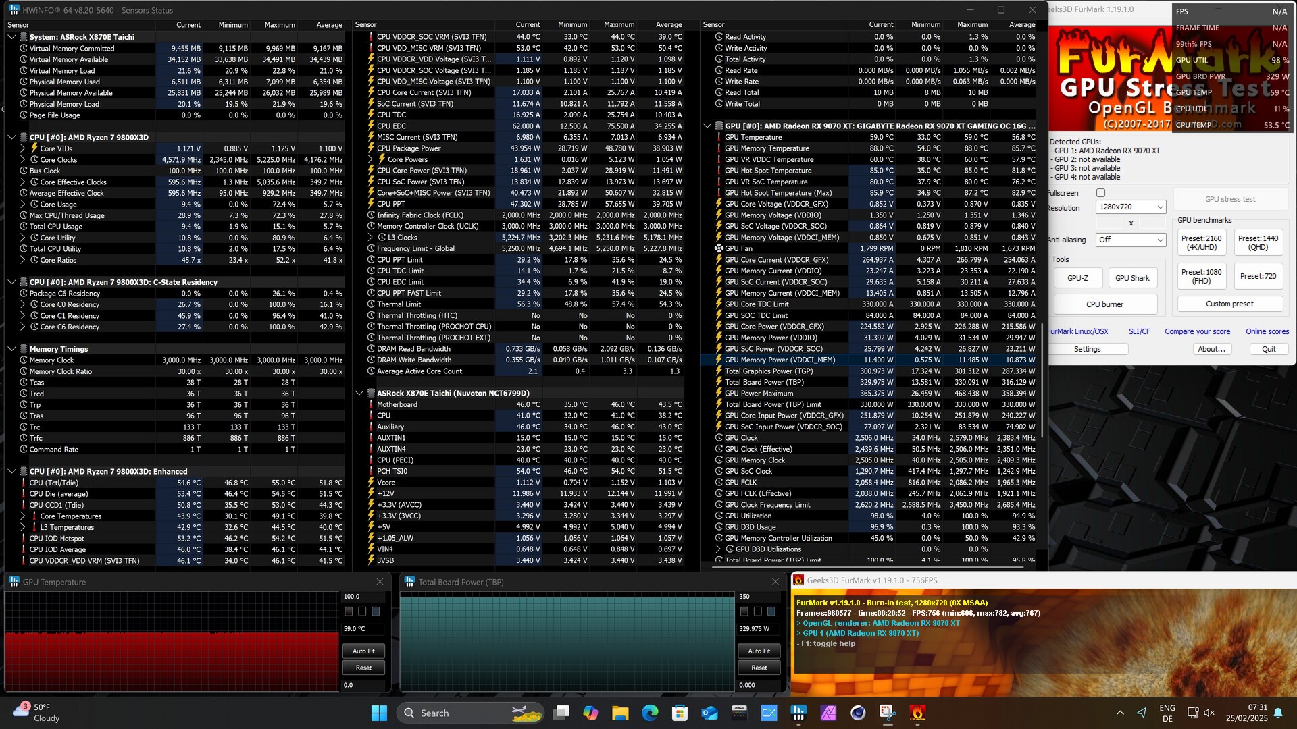Launch the GPU Shark tool

pyautogui.click(x=1132, y=278)
